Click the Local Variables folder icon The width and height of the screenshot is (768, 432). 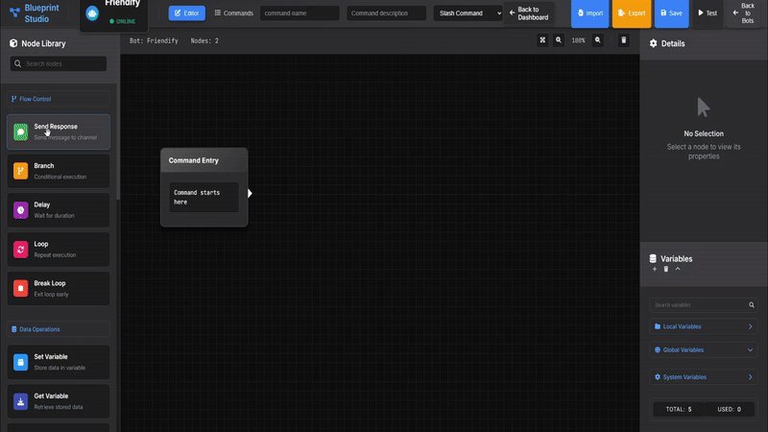click(x=658, y=326)
